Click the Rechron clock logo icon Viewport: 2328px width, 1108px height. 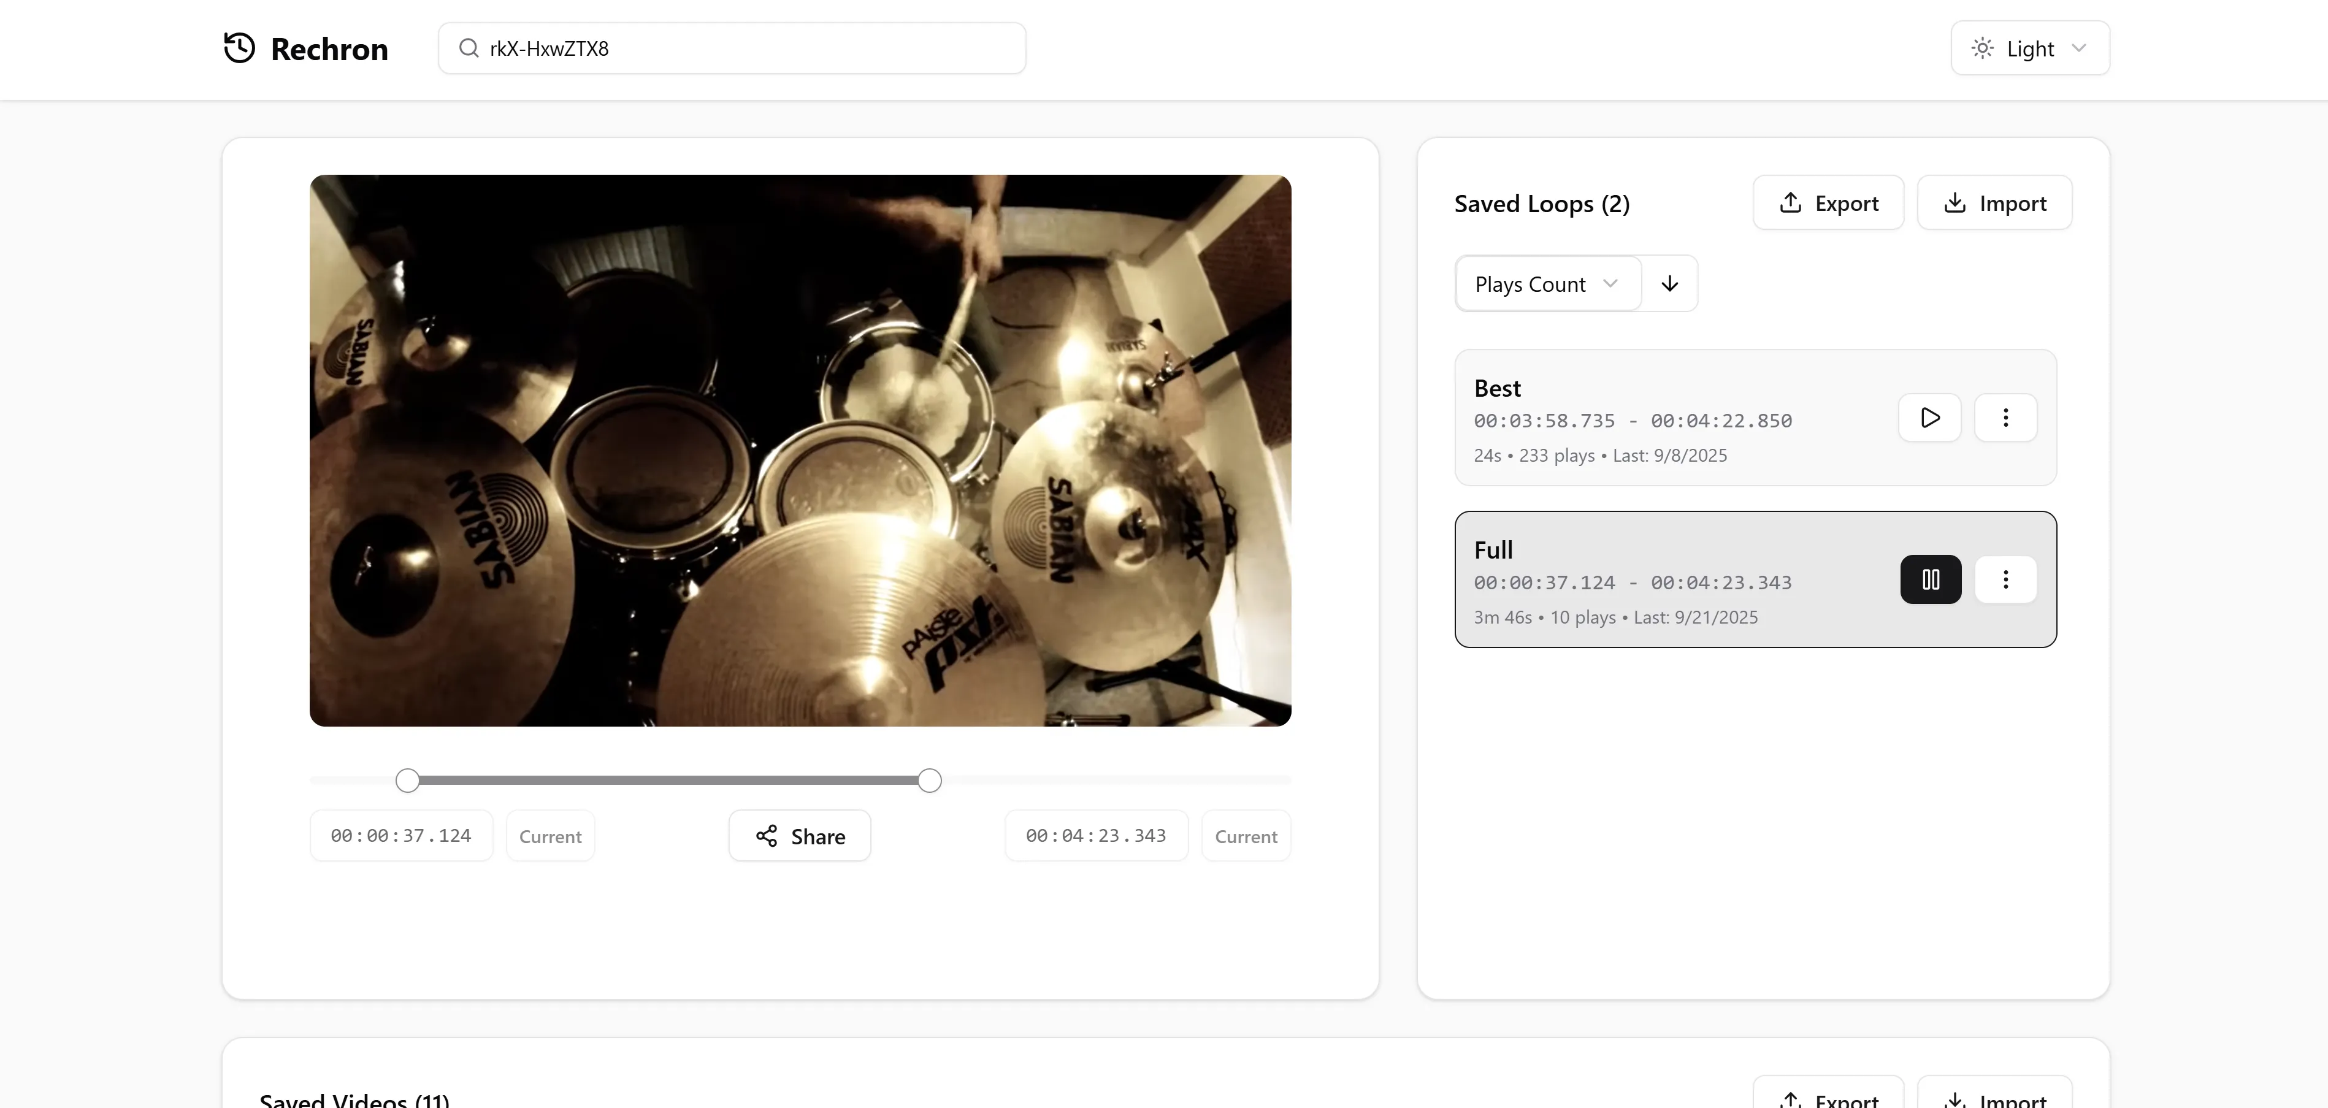[240, 48]
